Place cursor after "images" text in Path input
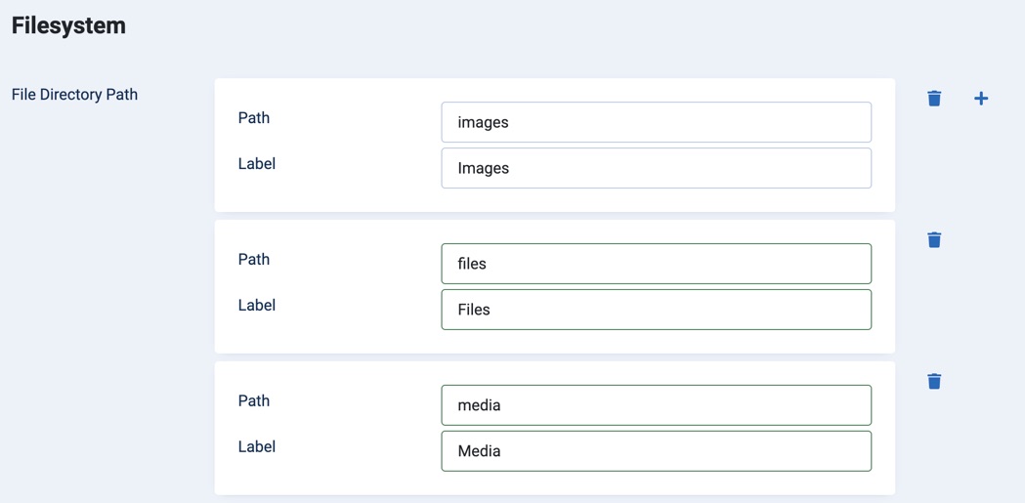Image resolution: width=1025 pixels, height=503 pixels. pyautogui.click(x=512, y=122)
